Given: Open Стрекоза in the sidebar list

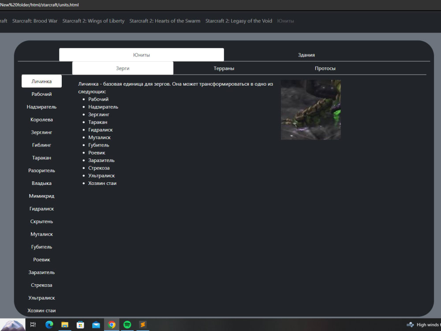Looking at the screenshot, I should (x=41, y=285).
